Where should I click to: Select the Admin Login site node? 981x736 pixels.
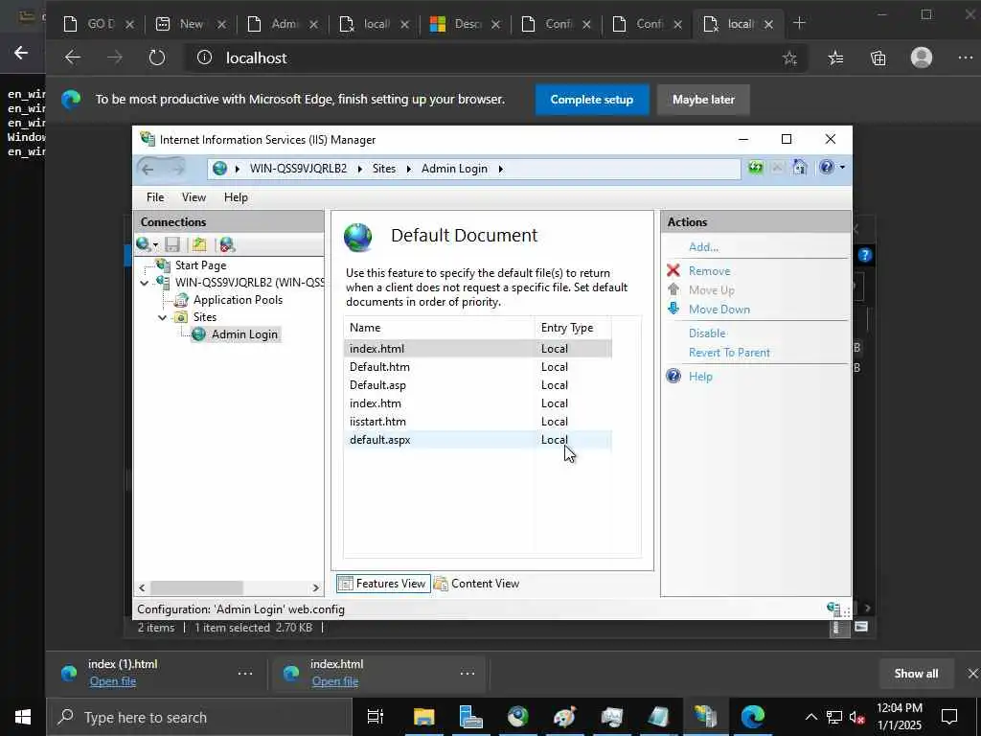(244, 334)
